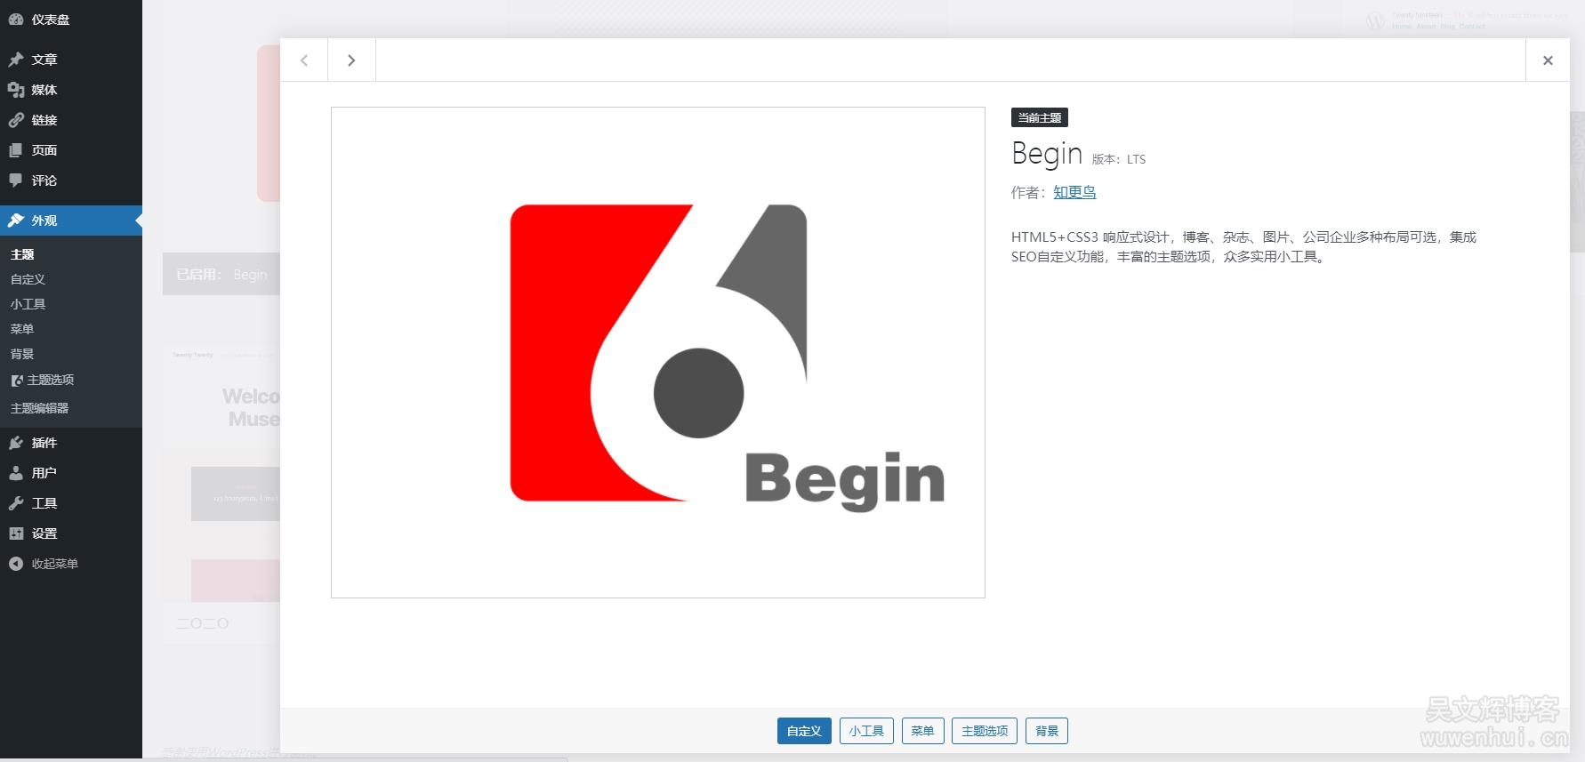Click the Links (链接) chain icon
The height and width of the screenshot is (762, 1585).
click(x=16, y=120)
